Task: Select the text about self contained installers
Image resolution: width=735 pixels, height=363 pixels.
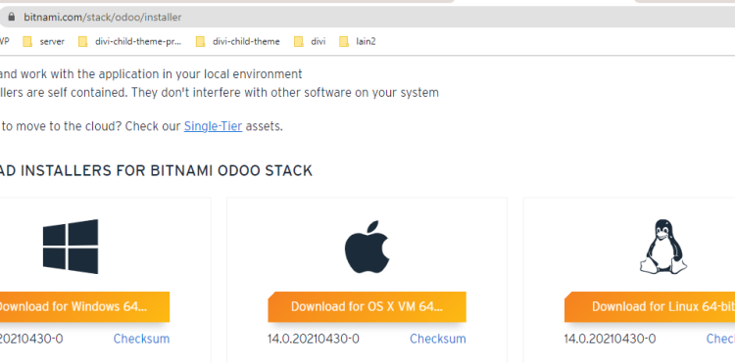Action: [x=220, y=93]
